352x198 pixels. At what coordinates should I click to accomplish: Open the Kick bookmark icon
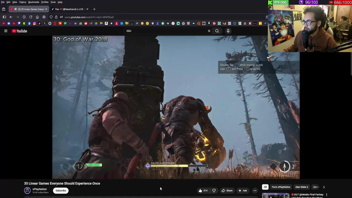pyautogui.click(x=24, y=23)
